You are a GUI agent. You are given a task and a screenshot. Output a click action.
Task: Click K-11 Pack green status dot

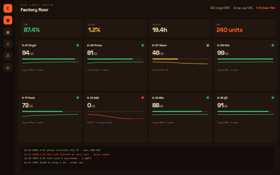pyautogui.click(x=77, y=98)
